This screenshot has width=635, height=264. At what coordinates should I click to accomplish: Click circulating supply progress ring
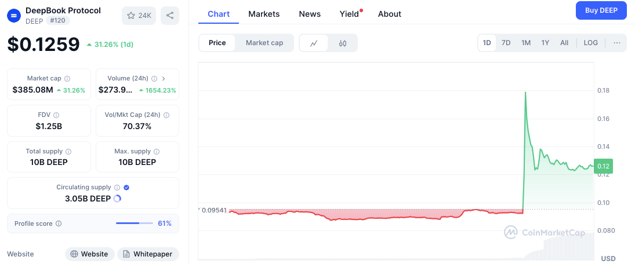pyautogui.click(x=118, y=199)
